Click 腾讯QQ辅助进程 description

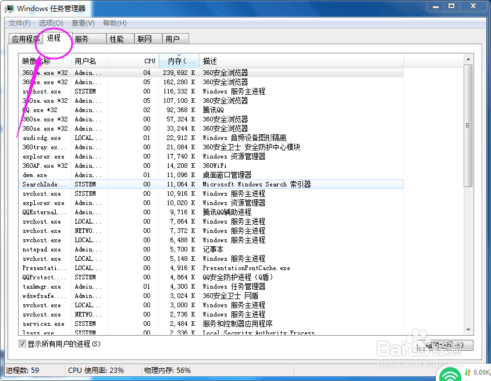click(227, 212)
